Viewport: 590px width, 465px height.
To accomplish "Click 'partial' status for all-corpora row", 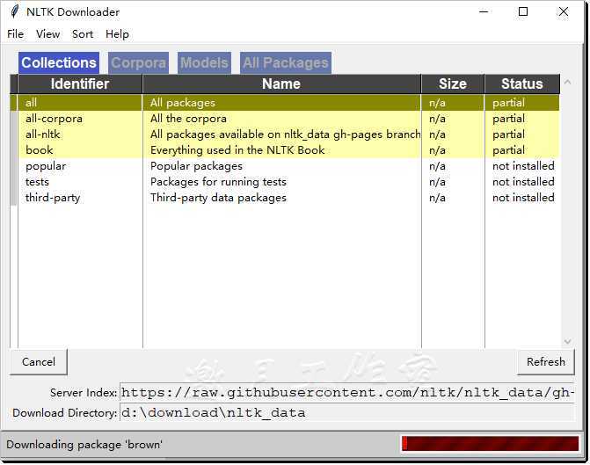I will pos(508,119).
